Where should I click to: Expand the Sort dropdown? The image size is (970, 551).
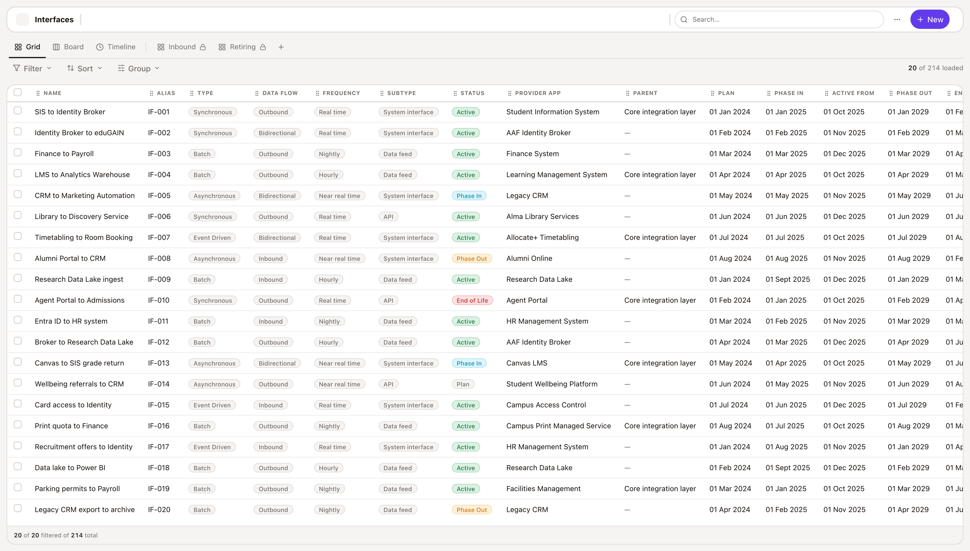click(84, 69)
